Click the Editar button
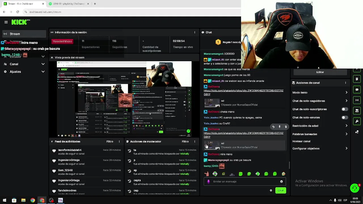Viewport: 363px width, 204px height. (x=320, y=72)
